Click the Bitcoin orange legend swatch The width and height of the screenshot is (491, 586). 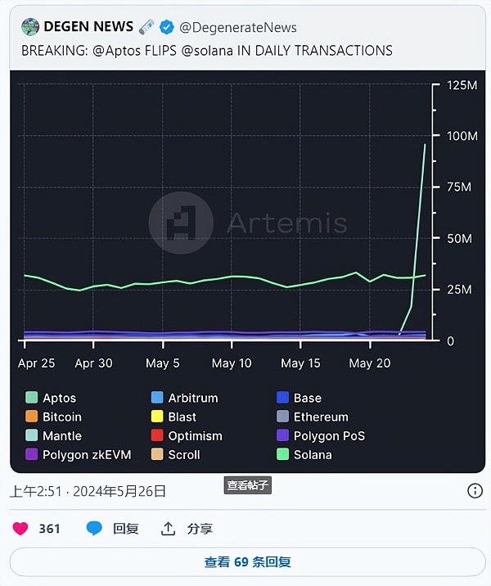coord(32,417)
